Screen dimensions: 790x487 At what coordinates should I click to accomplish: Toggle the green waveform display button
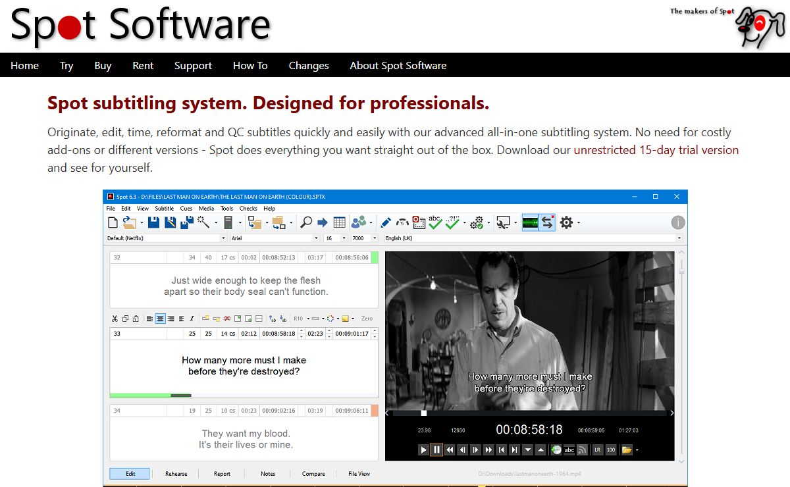[530, 222]
